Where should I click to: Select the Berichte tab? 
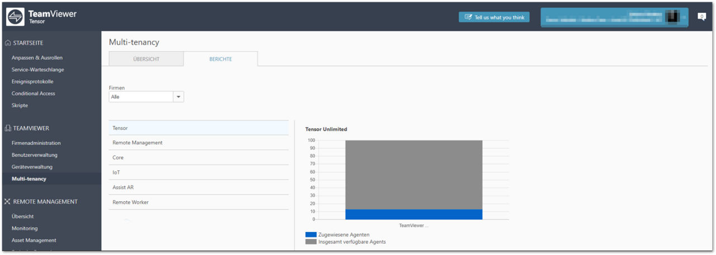coord(220,59)
